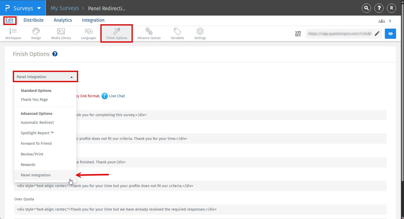The width and height of the screenshot is (404, 219).
Task: Click the Panel Redirecti... survey title
Action: 107,8
